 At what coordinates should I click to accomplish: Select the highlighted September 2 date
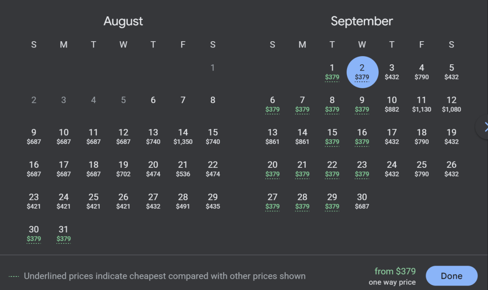pyautogui.click(x=362, y=72)
